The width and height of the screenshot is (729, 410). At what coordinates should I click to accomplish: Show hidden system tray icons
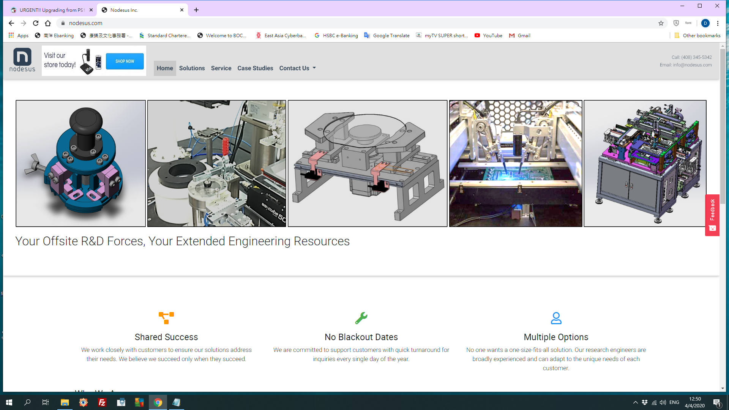[635, 402]
